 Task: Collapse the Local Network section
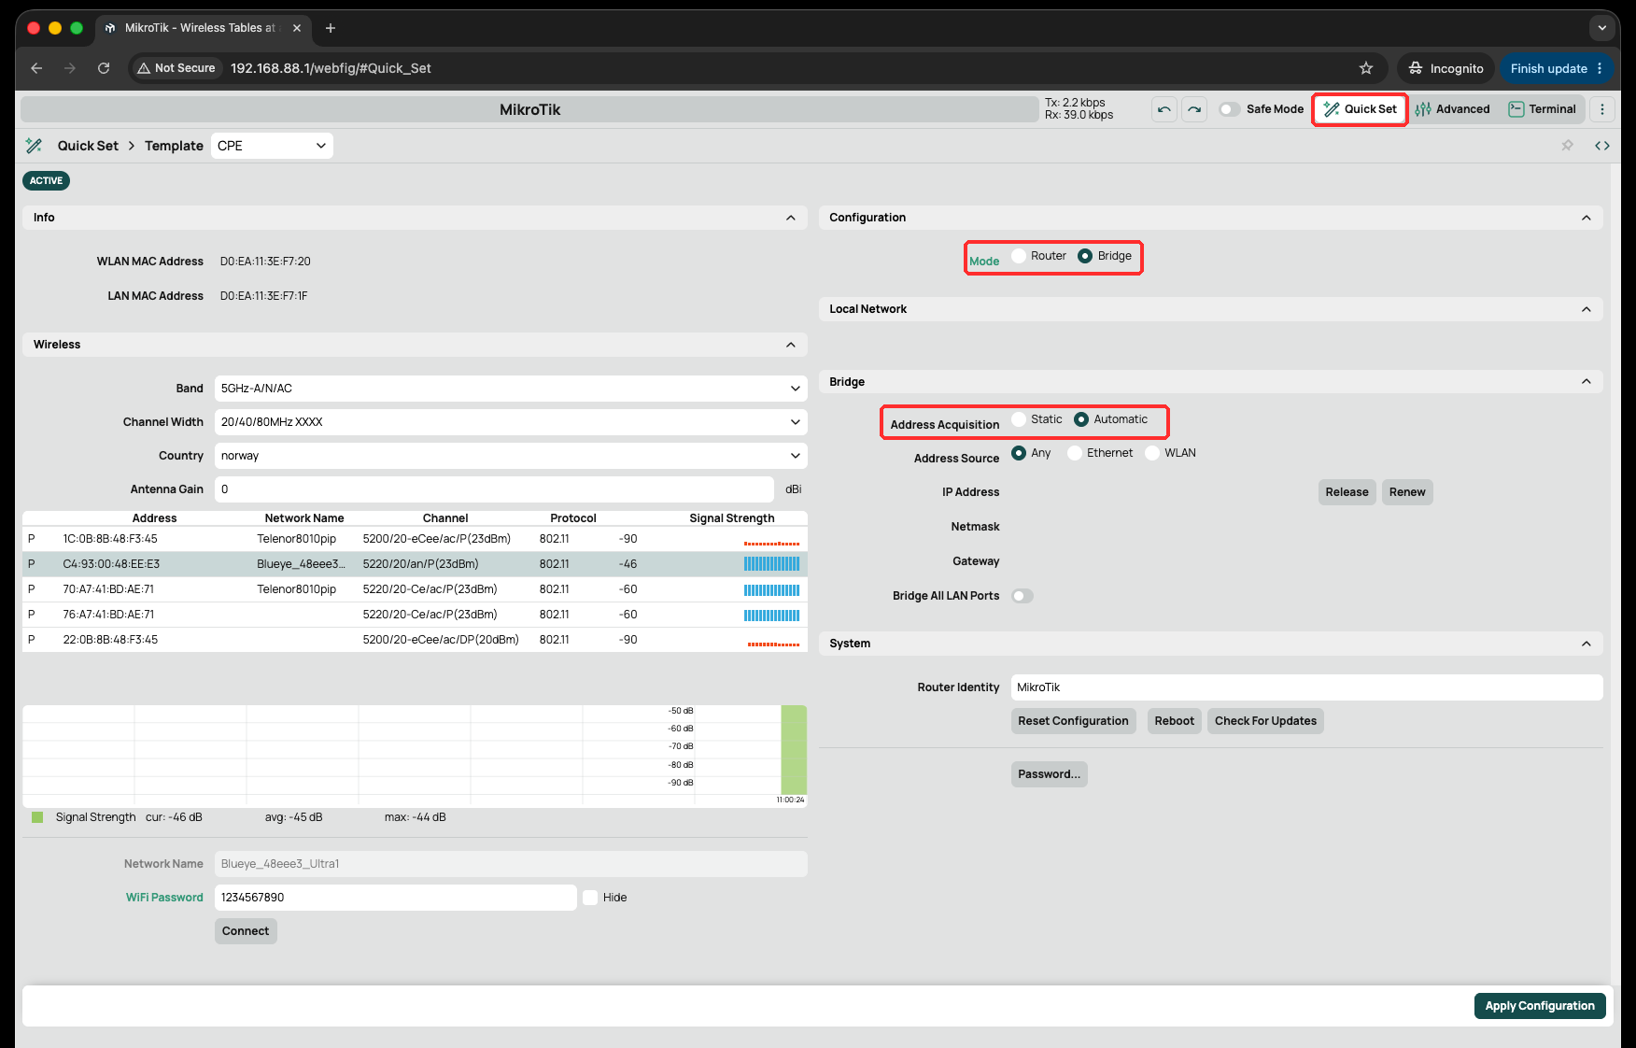click(1587, 309)
